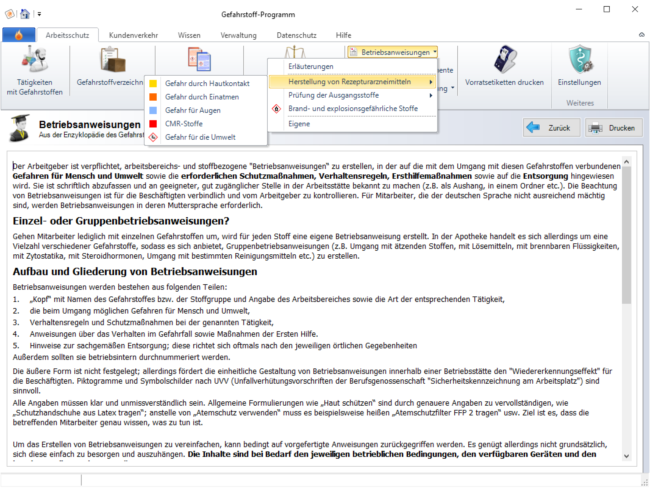
Task: Click the blue arrow icon on Zurück
Action: tap(533, 127)
